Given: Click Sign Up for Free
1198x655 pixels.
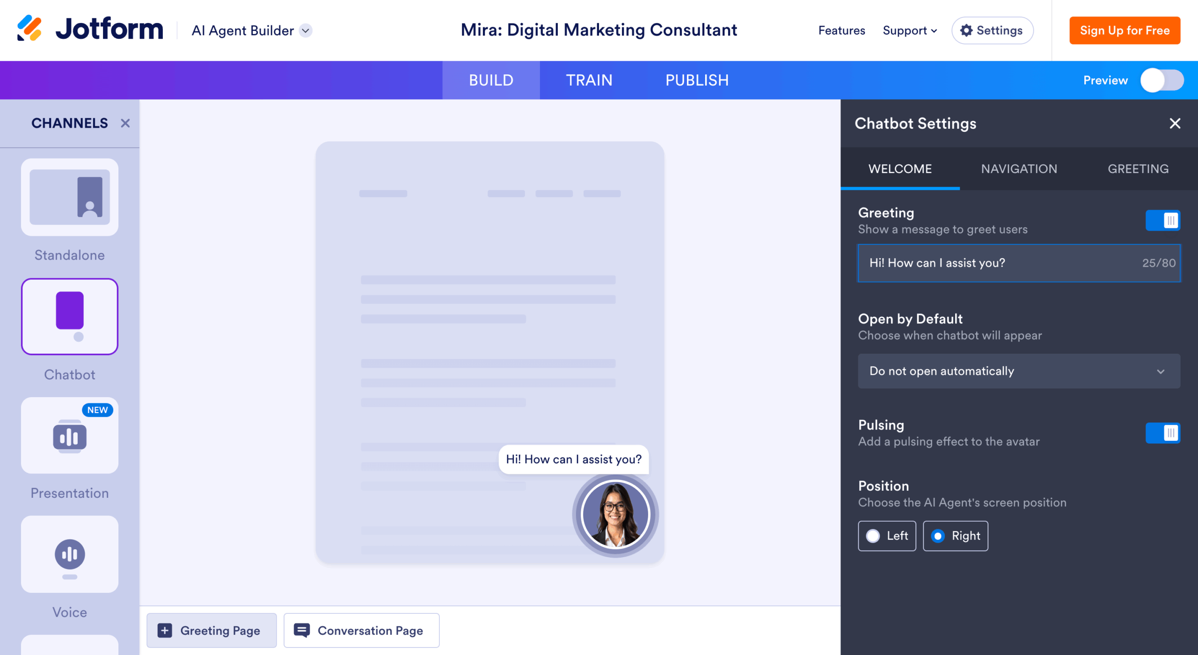Looking at the screenshot, I should 1125,30.
